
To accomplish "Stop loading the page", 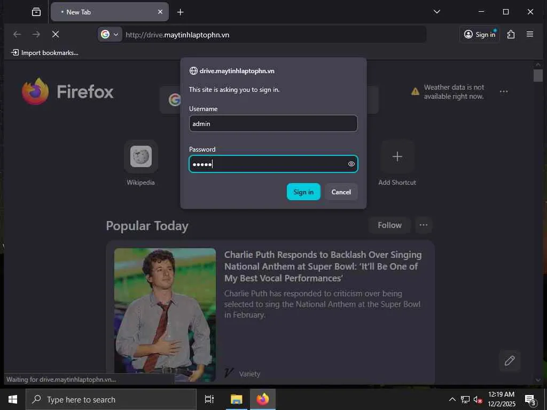I will click(56, 34).
